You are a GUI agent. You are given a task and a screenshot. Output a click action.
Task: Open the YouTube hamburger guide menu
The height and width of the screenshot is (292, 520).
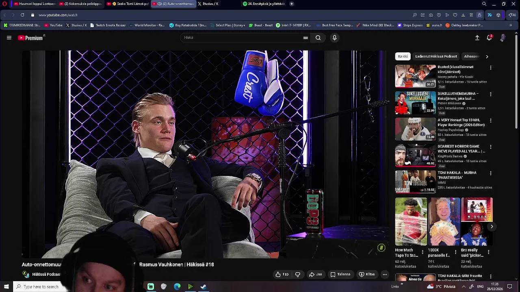tap(9, 38)
